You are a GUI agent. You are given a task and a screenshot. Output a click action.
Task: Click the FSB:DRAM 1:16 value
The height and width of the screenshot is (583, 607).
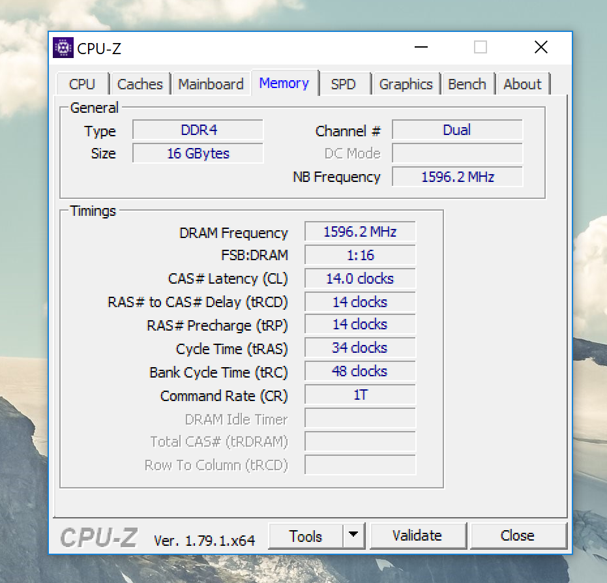pos(360,255)
